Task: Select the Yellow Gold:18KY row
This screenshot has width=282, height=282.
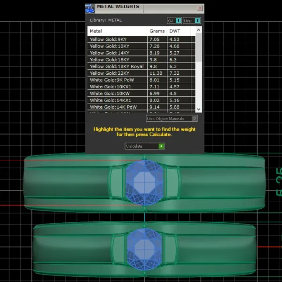Action: 141,60
